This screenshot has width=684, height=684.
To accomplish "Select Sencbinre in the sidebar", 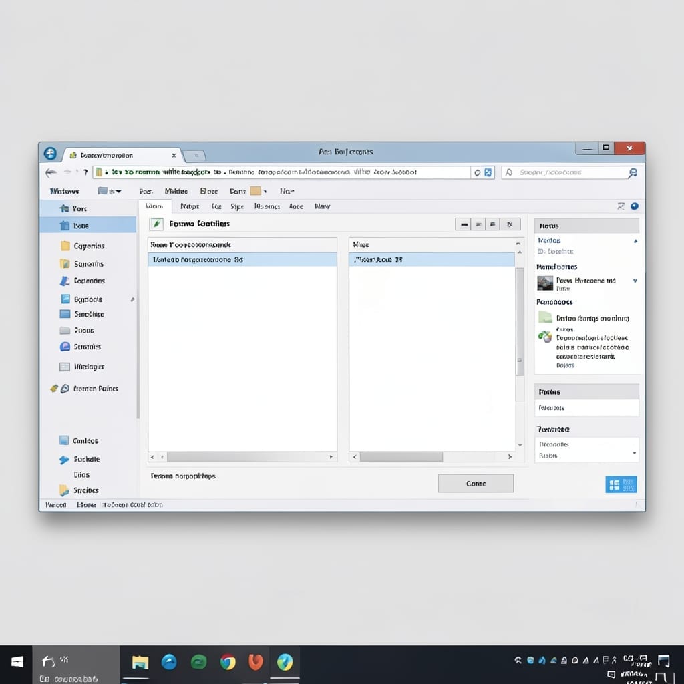I will click(89, 314).
